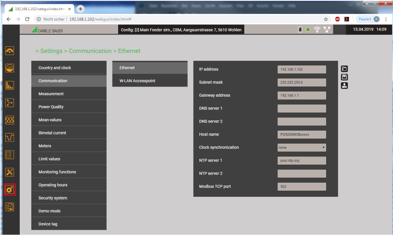Bookmark this page with the star icon

(x=326, y=19)
